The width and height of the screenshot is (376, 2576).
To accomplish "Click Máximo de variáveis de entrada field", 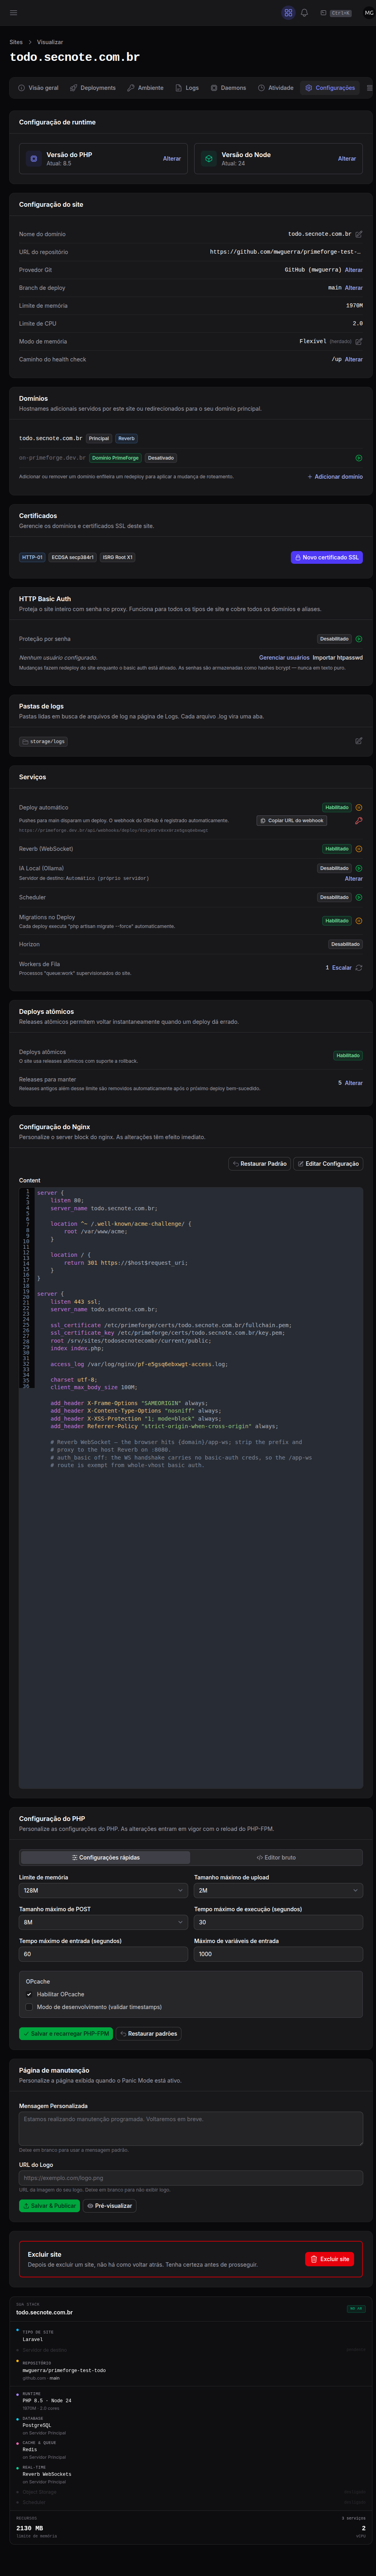I will [x=278, y=1954].
